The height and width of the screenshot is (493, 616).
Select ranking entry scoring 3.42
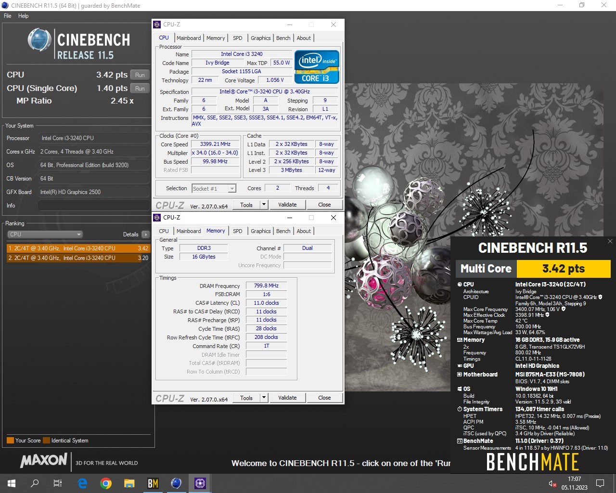(x=78, y=248)
